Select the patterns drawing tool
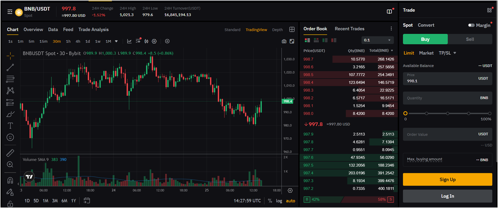This screenshot has width=498, height=208. coord(10,90)
